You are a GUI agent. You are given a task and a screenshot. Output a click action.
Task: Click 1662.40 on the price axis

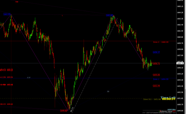(180, 25)
